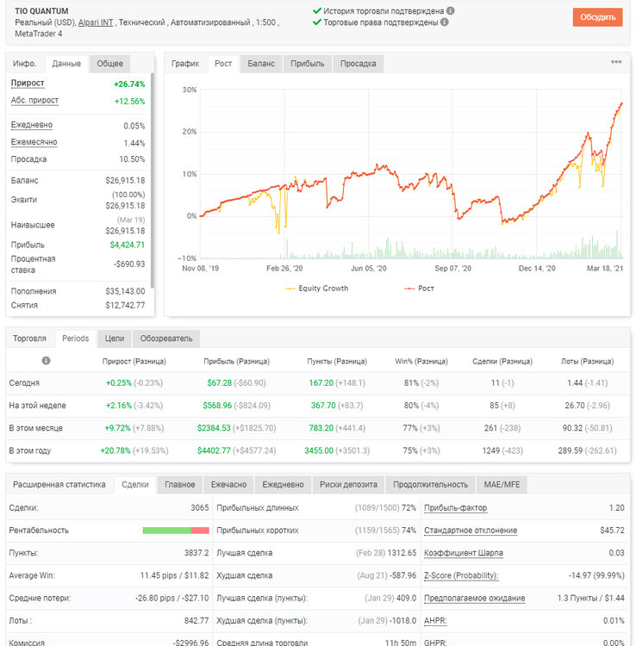Open the Цели tab
This screenshot has width=636, height=646.
pos(114,339)
